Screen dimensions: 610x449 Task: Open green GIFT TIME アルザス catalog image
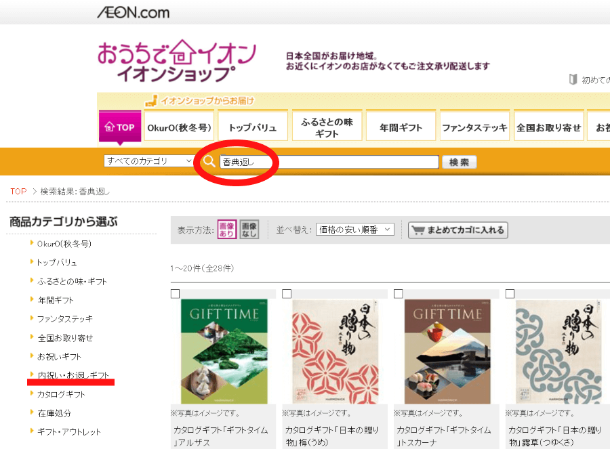click(x=224, y=351)
